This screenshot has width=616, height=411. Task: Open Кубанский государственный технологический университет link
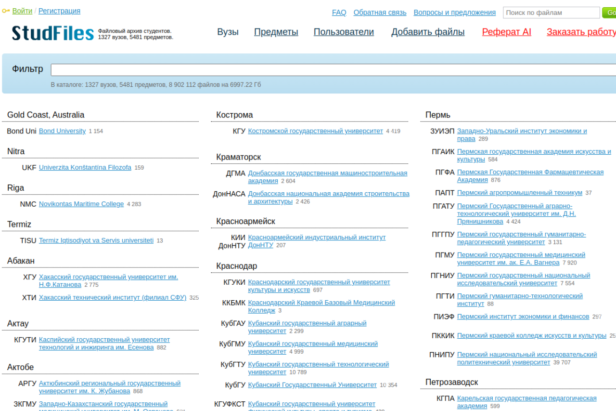(319, 369)
